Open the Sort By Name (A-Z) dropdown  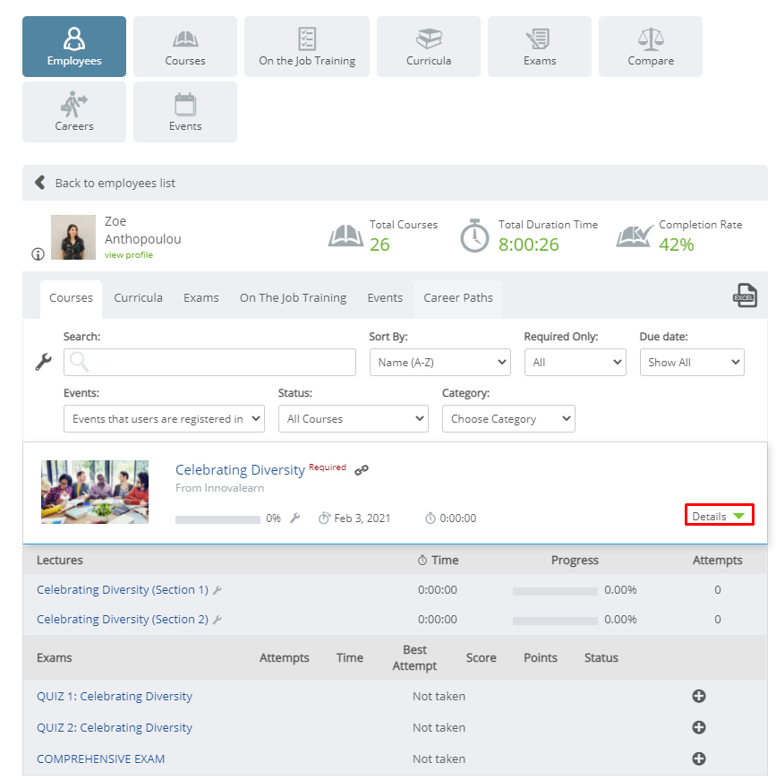440,362
